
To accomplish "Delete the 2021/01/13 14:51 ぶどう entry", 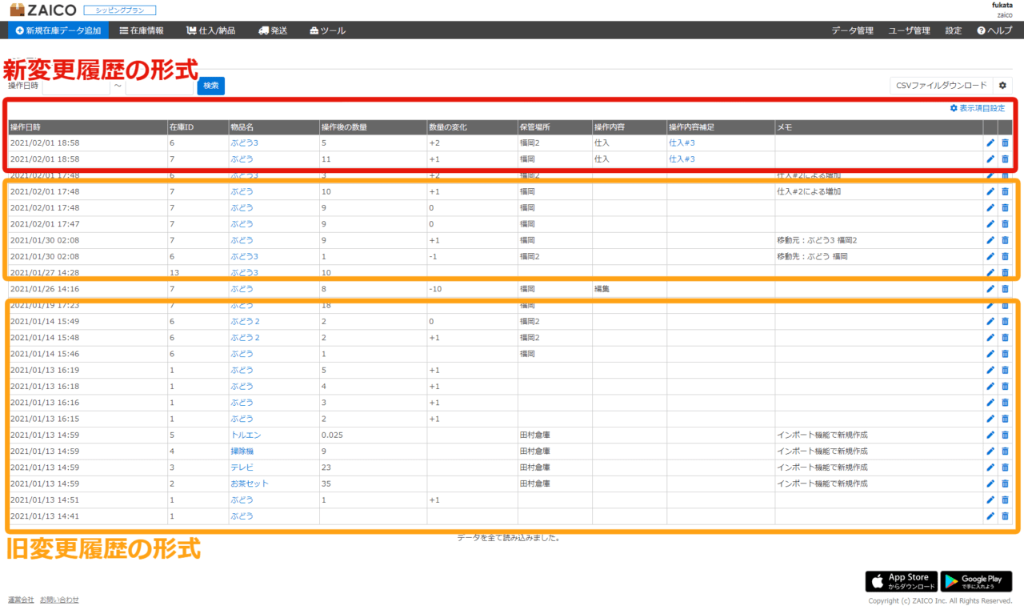I will click(x=1006, y=500).
